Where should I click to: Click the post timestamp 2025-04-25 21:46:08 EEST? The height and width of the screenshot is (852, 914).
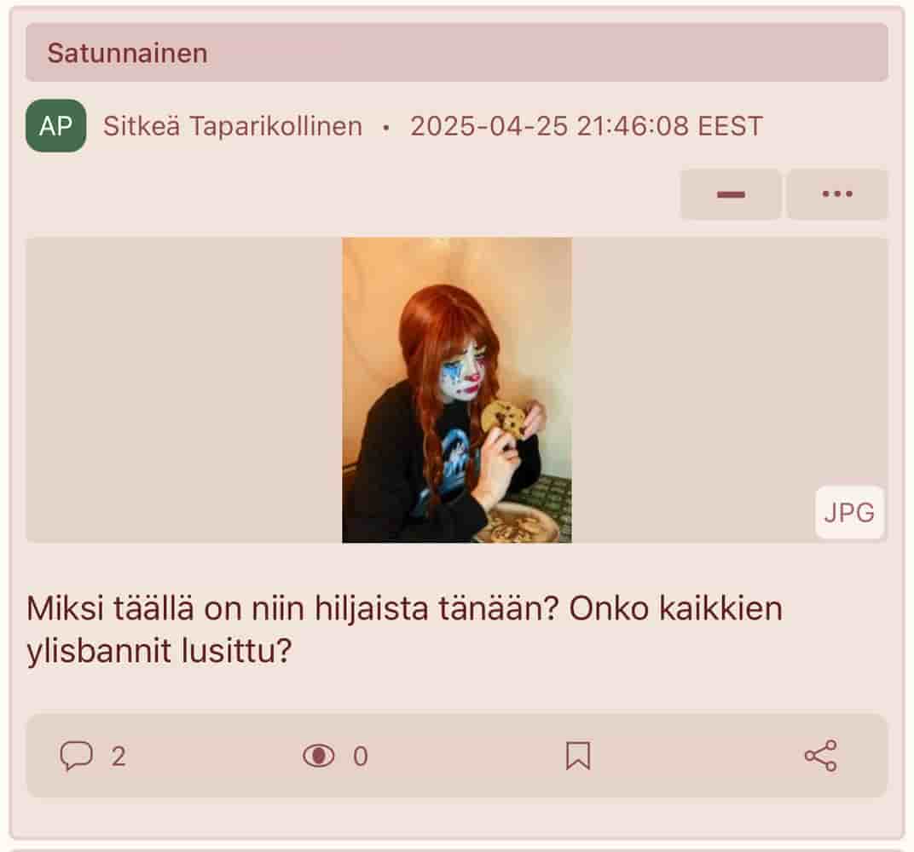coord(586,126)
